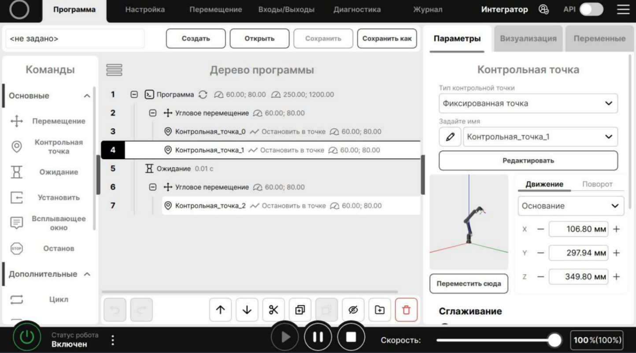This screenshot has width=636, height=353.
Task: Click the Переместить сюда button
Action: [469, 284]
